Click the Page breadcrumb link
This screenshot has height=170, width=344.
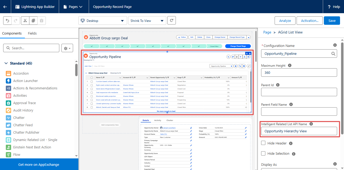coord(267,32)
